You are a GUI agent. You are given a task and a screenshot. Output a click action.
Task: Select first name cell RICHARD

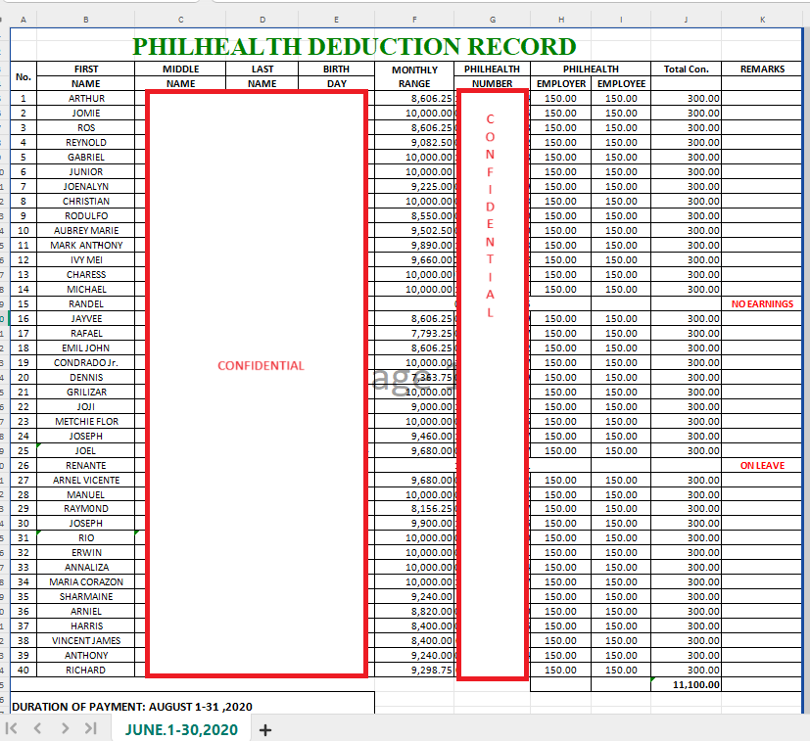[86, 671]
